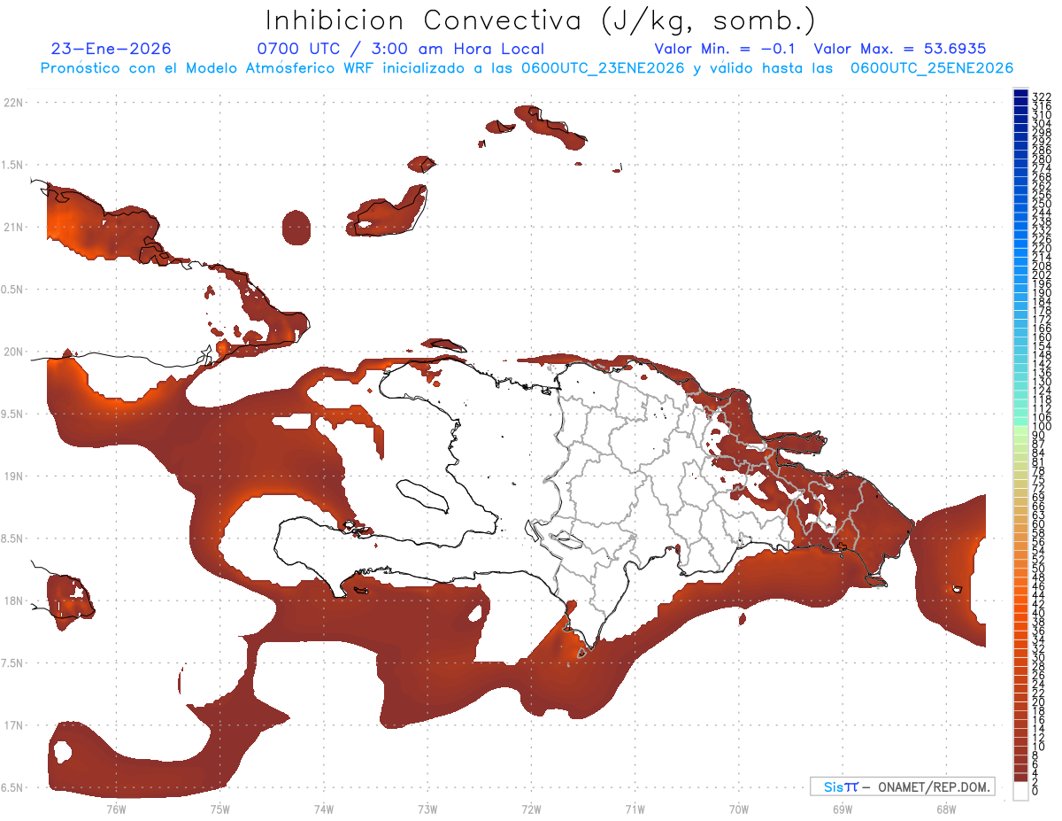Screen dimensions: 1062x821
Task: Pick the darkest navy swatch atop the color bar
Action: 1020,93
